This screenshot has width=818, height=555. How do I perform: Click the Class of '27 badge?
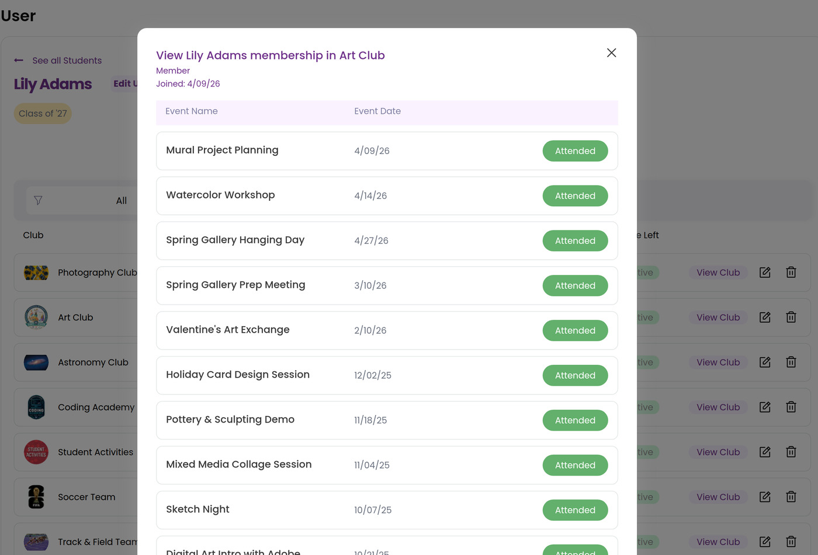[x=43, y=113]
